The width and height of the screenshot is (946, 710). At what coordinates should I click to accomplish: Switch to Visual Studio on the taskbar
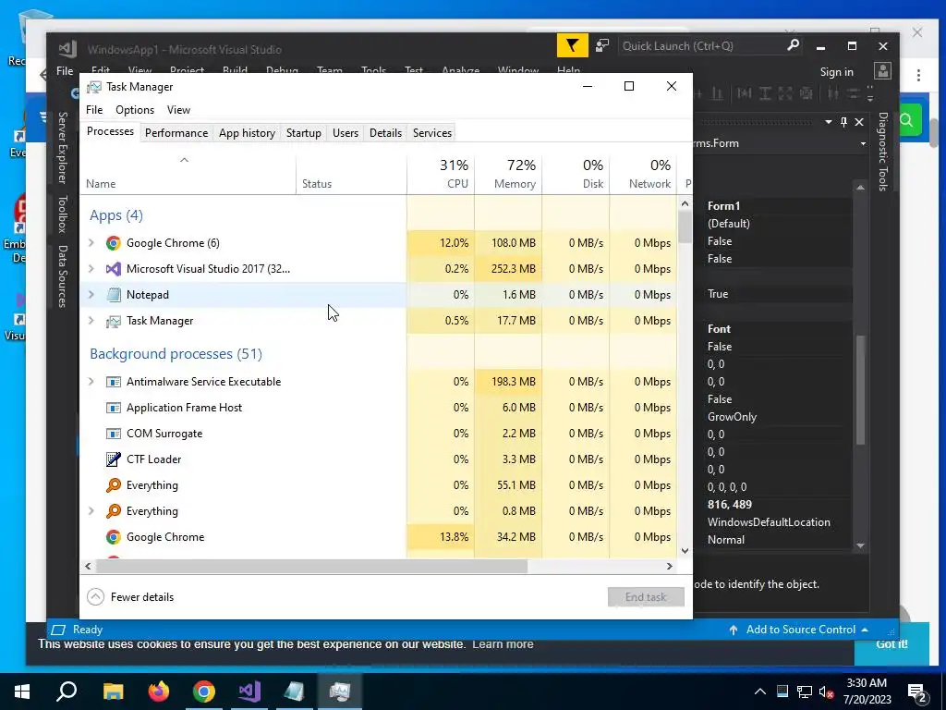pos(249,692)
